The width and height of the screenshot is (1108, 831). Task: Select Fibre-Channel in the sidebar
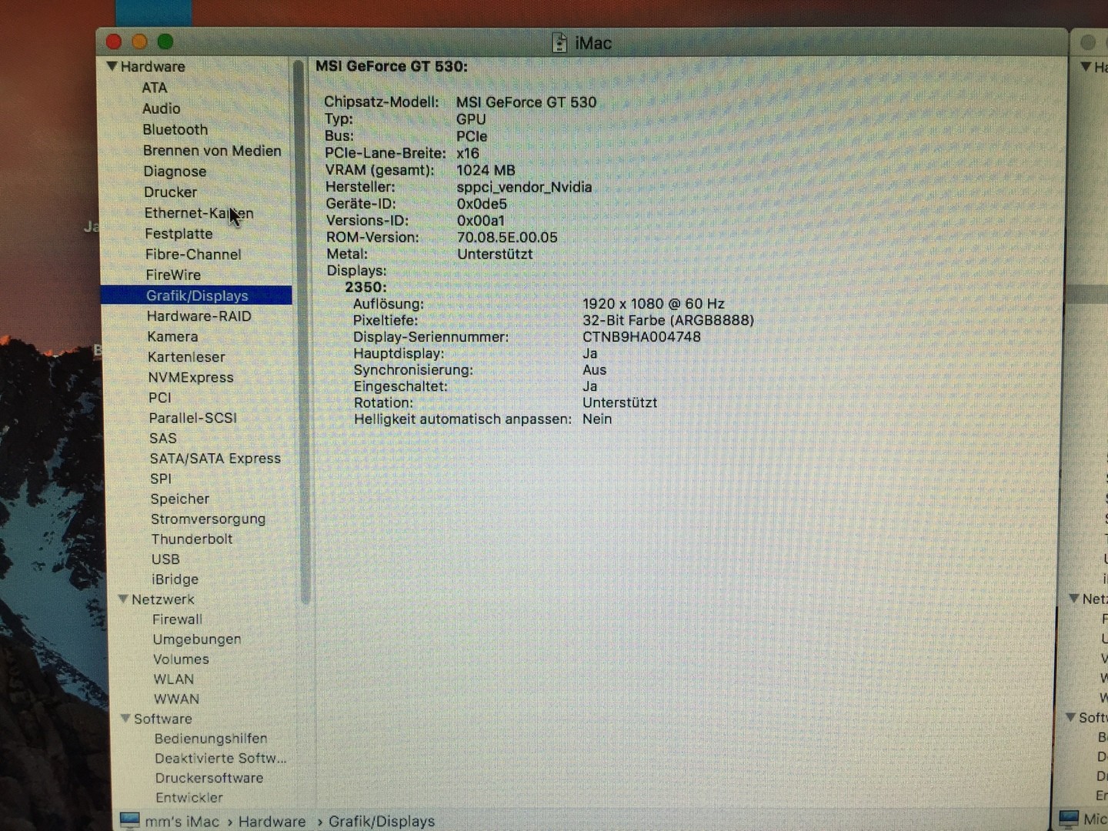[193, 254]
